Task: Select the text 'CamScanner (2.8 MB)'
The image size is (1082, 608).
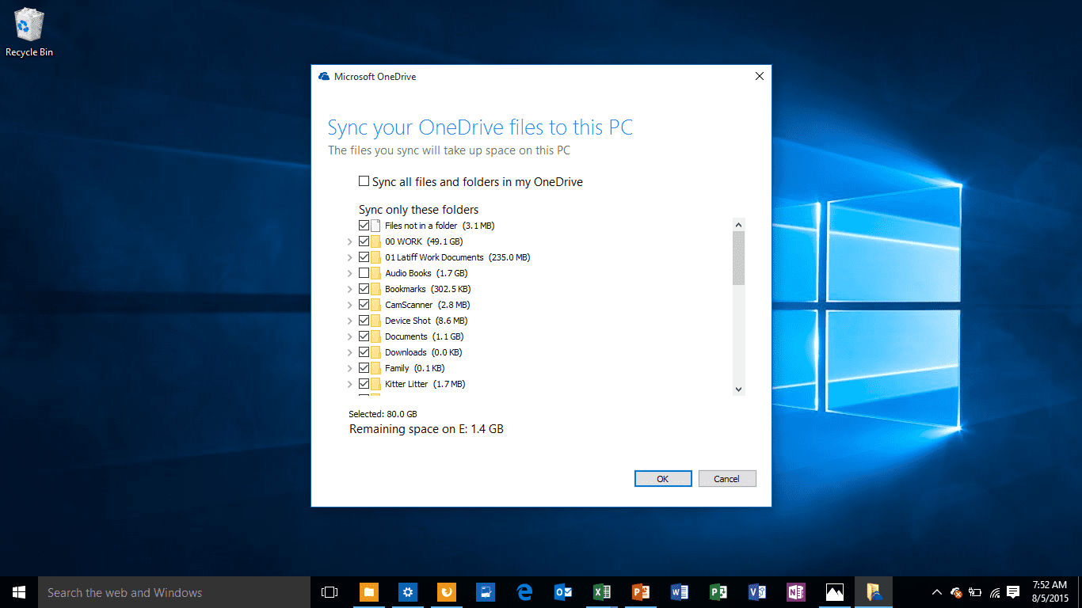Action: pos(427,305)
